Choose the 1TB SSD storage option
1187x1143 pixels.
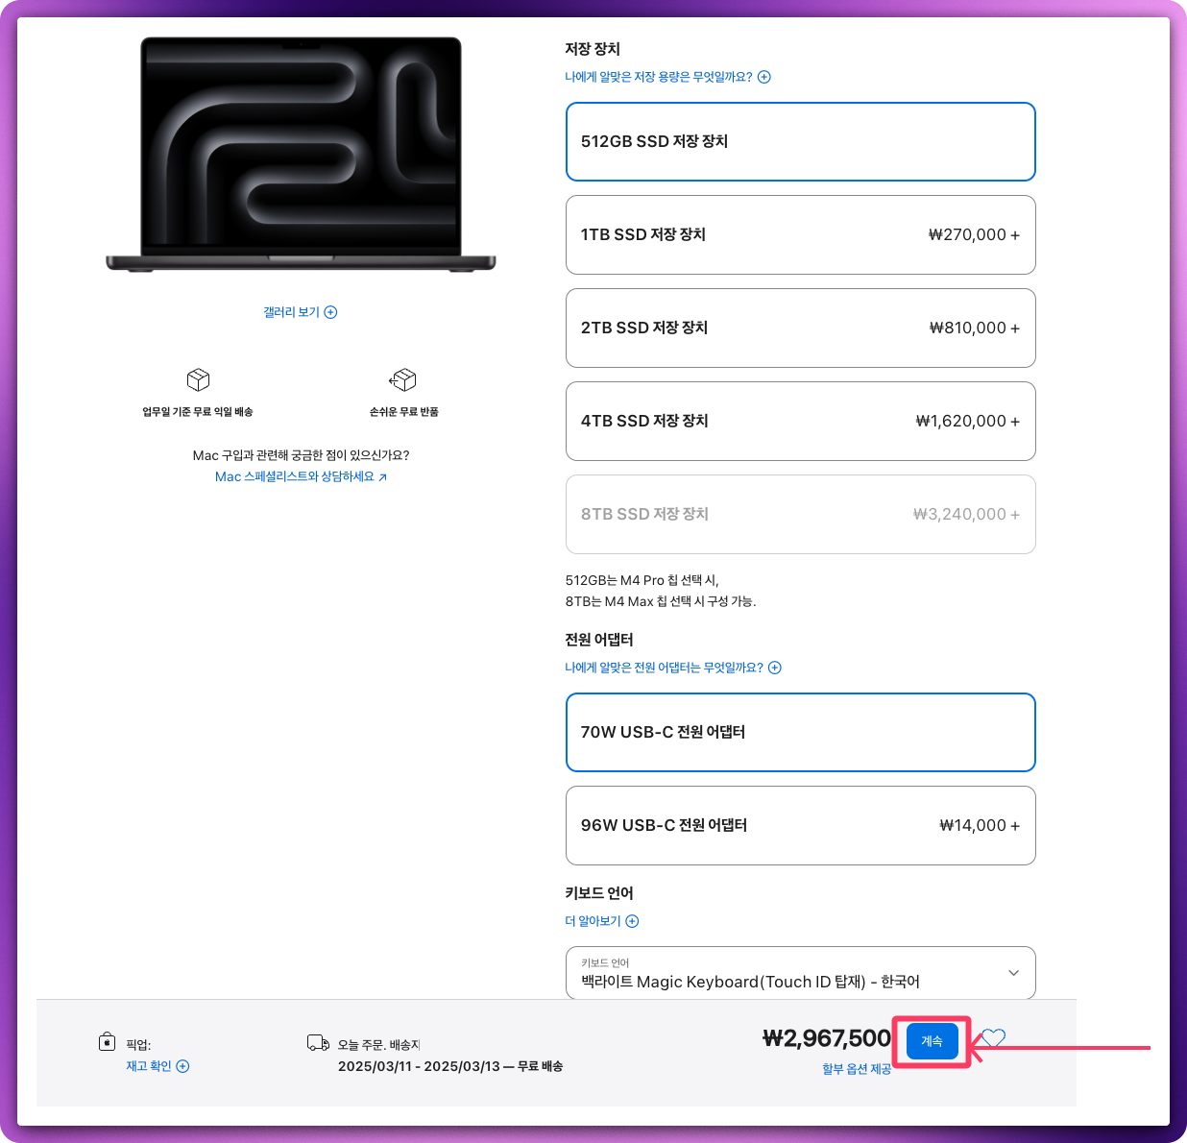point(801,234)
